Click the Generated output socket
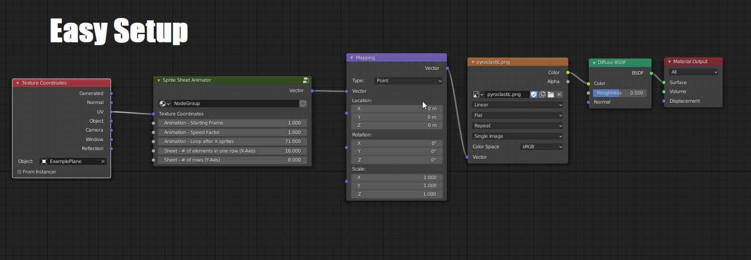 [111, 94]
